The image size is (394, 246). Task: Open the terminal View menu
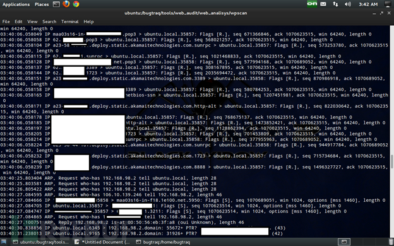click(x=32, y=21)
